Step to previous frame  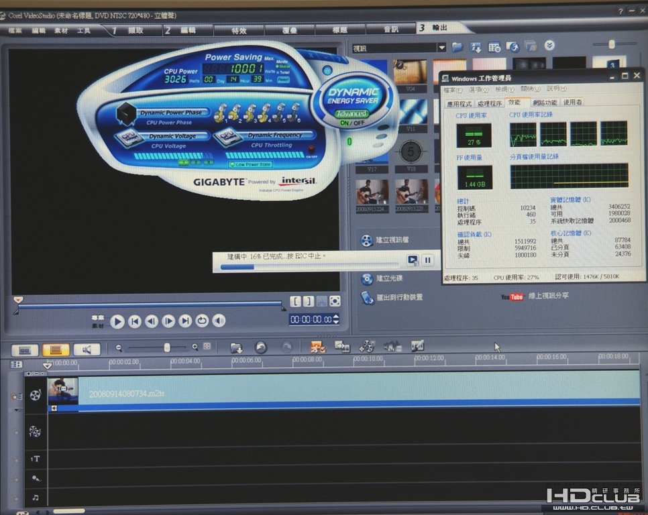tap(152, 321)
